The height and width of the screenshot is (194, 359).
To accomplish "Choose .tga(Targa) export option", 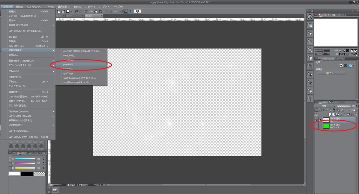I will tap(81, 73).
